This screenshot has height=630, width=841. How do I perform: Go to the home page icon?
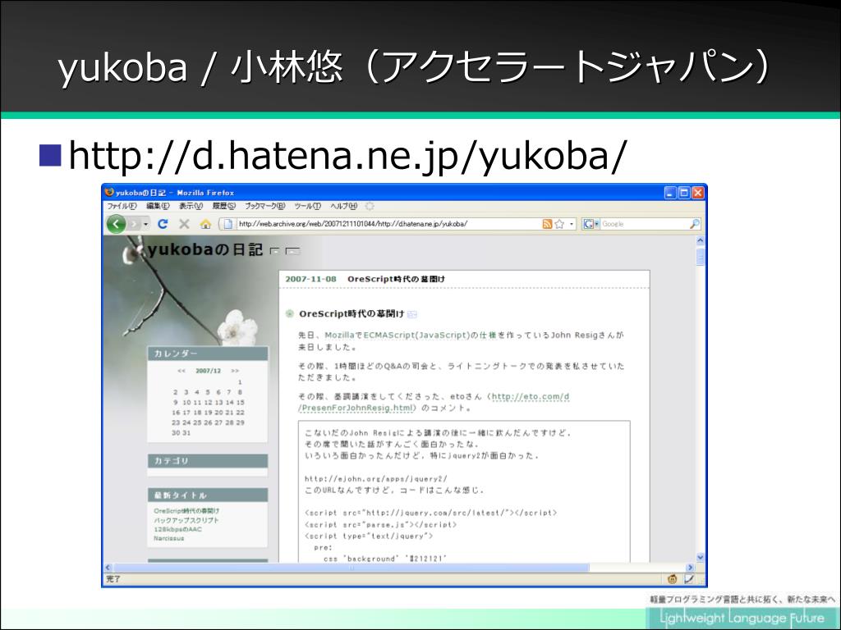pos(205,224)
